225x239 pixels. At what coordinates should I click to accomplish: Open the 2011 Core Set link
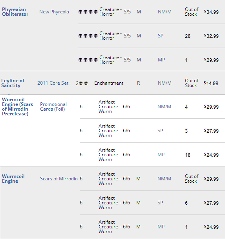click(x=53, y=83)
